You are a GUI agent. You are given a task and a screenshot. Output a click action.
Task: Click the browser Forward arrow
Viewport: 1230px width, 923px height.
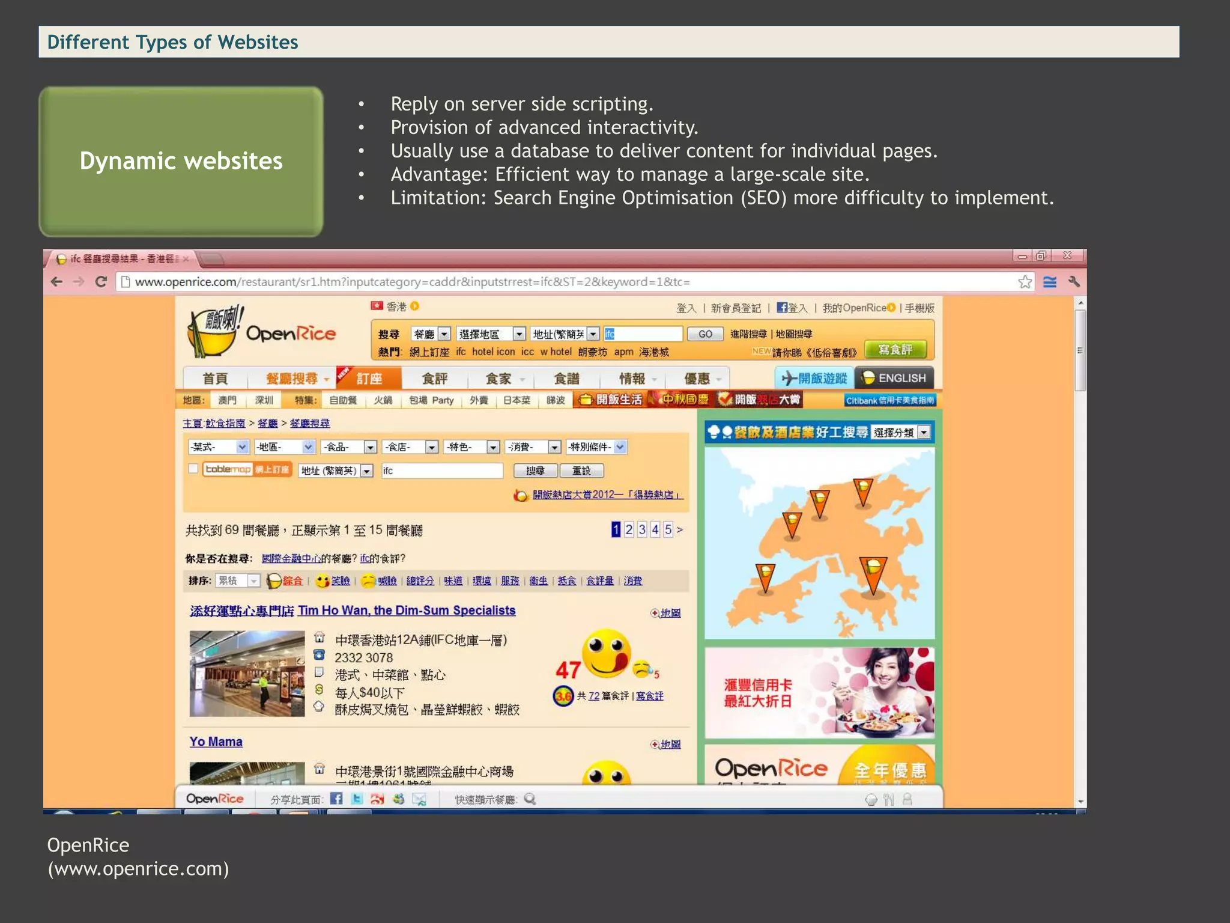(x=79, y=282)
